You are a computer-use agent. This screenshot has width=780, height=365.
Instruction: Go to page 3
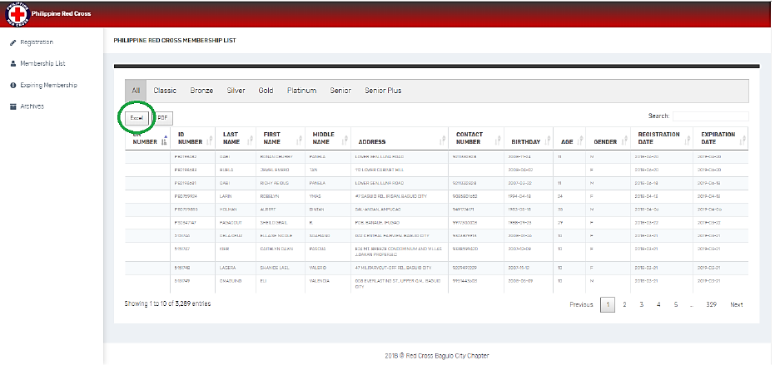point(642,304)
